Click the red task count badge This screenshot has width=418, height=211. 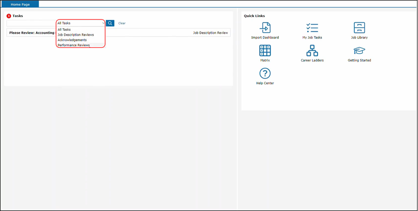[9, 16]
